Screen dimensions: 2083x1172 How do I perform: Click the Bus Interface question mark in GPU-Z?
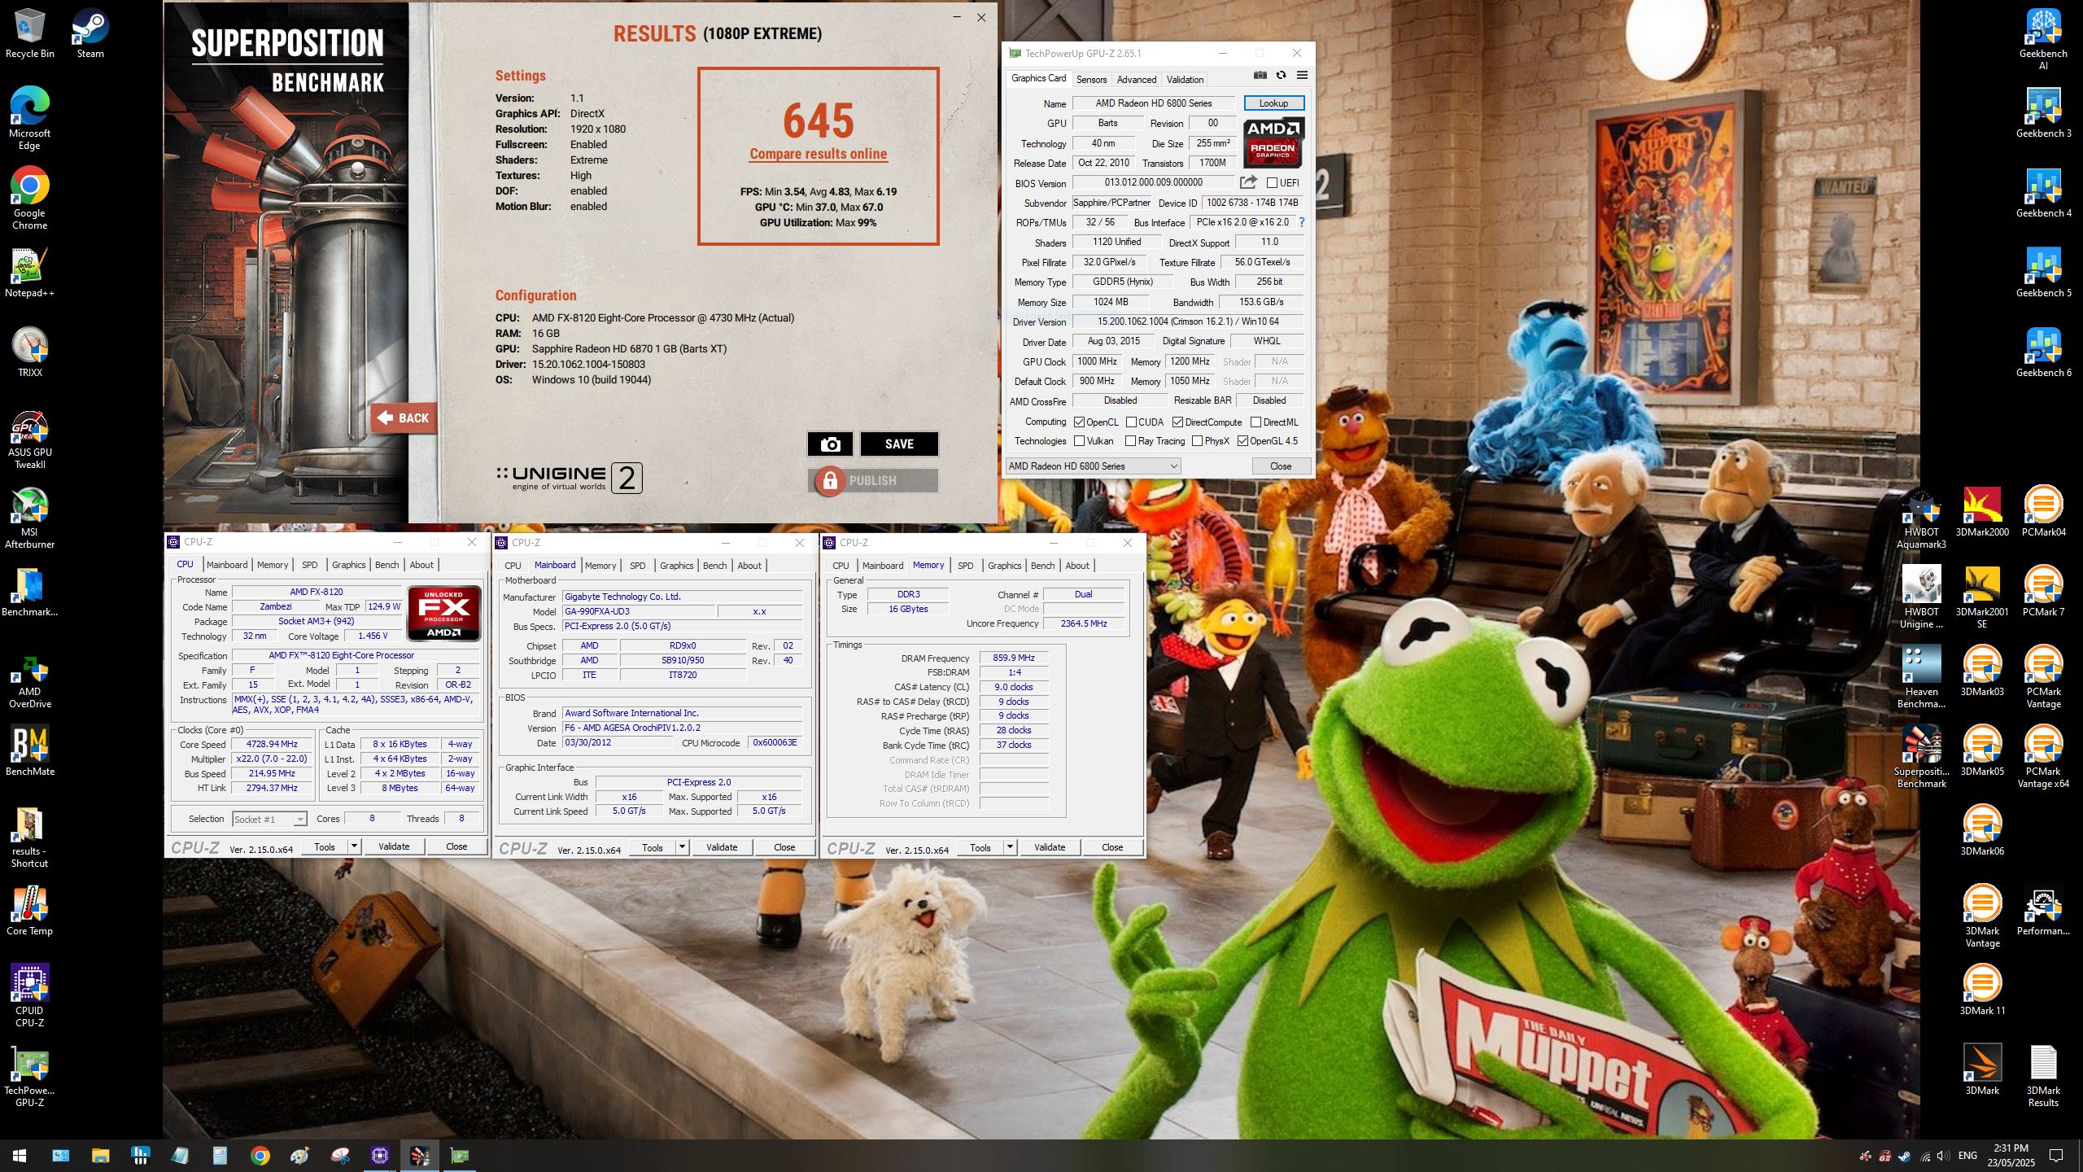1301,222
